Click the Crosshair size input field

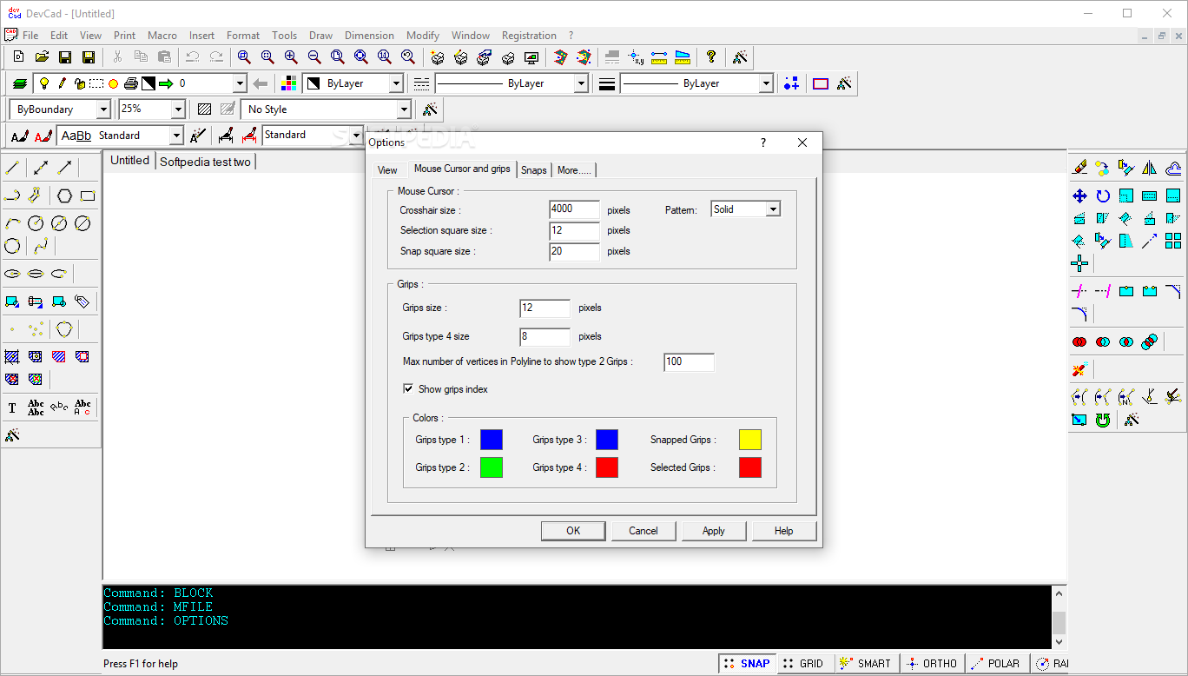575,209
